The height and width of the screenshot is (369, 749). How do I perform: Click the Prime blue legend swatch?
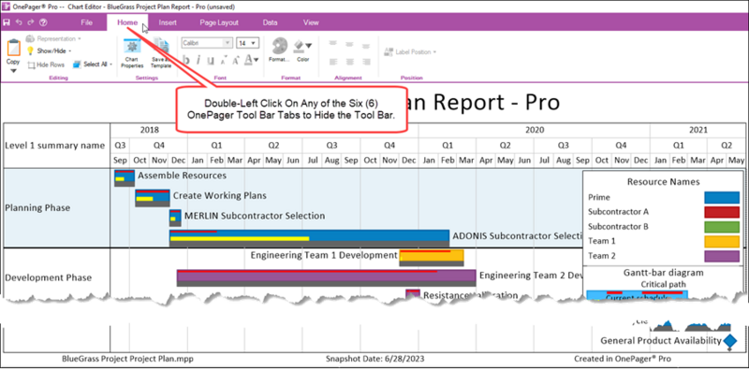[722, 197]
